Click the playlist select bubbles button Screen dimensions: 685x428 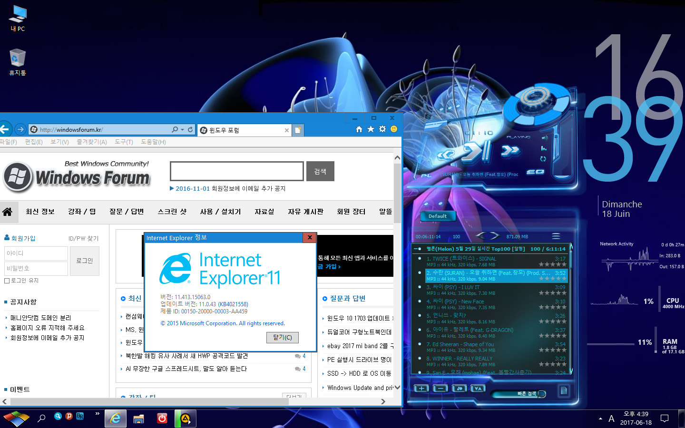tap(459, 389)
